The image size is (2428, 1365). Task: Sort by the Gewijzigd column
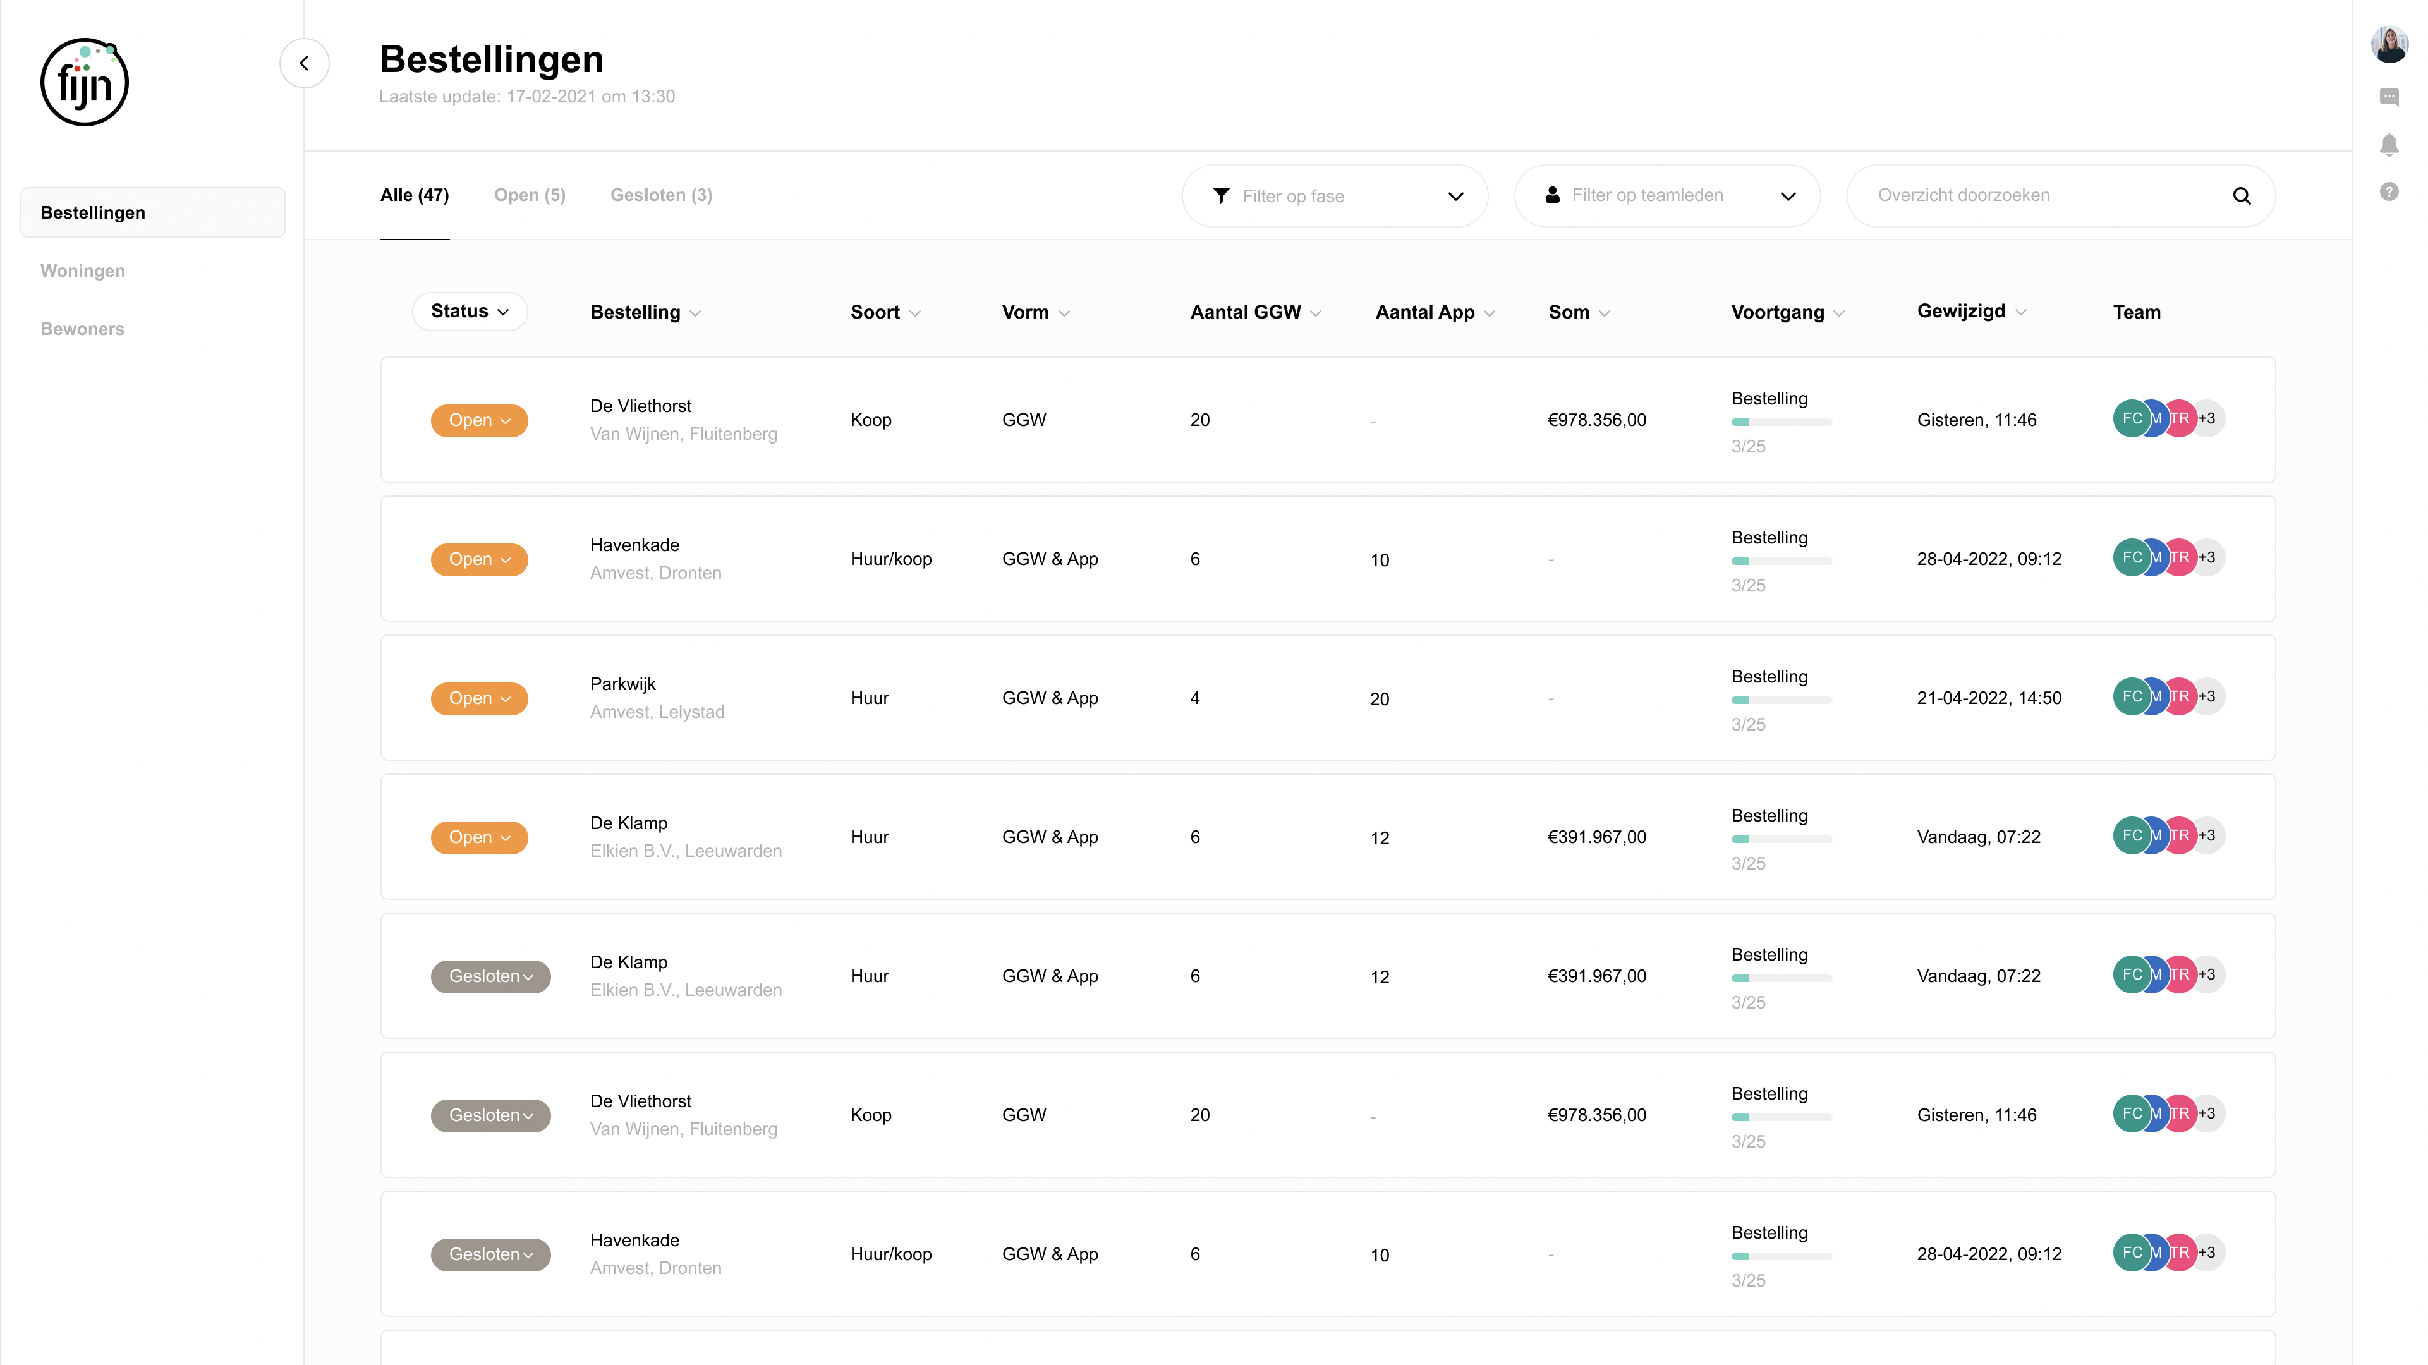[1971, 311]
